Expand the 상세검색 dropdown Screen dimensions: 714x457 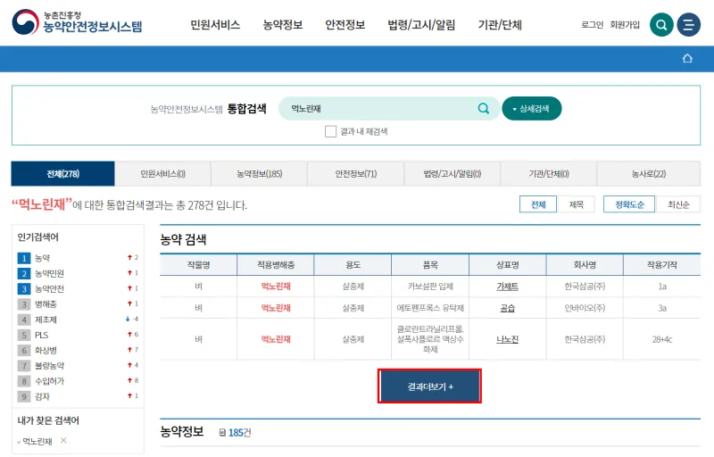pos(532,109)
